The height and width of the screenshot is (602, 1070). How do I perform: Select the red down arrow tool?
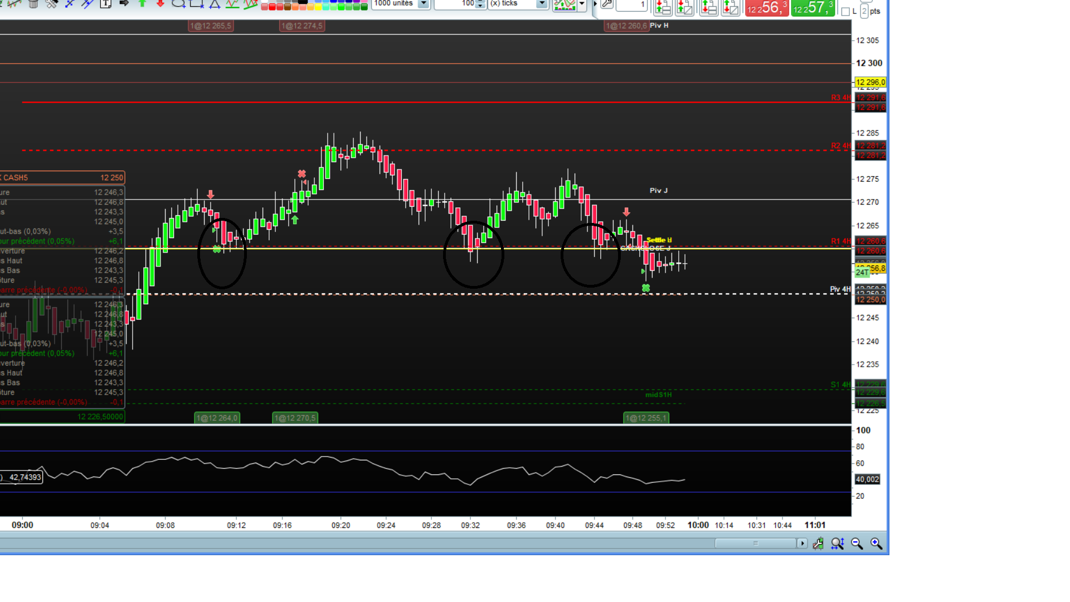coord(160,4)
